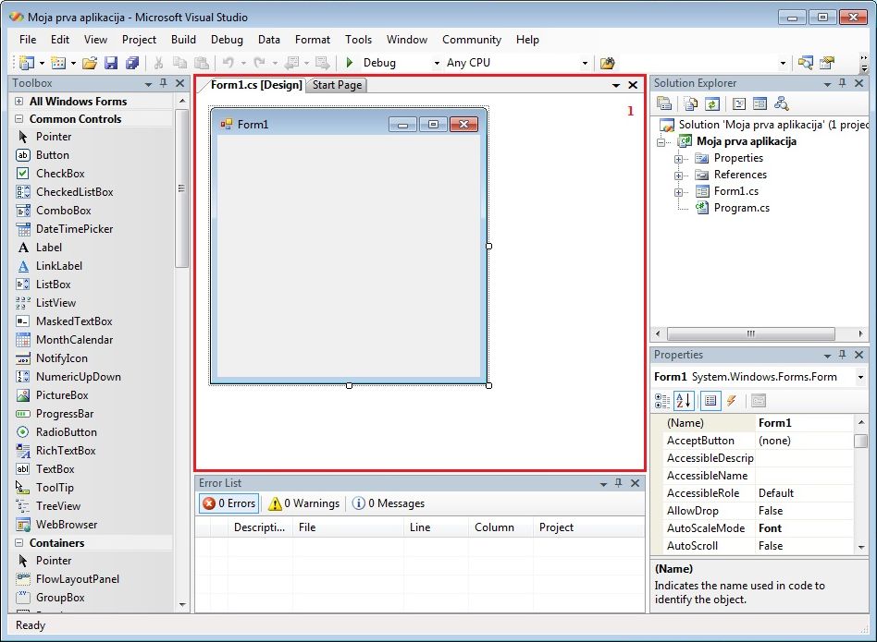
Task: Toggle the 0 Warnings filter button
Action: 303,503
